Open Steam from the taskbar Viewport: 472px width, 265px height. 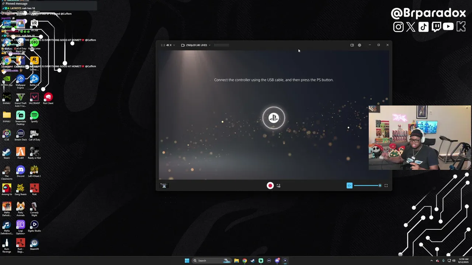pyautogui.click(x=253, y=261)
